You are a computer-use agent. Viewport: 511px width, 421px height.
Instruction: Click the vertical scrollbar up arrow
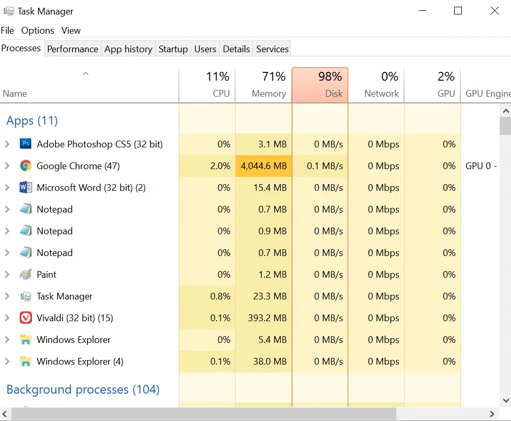click(505, 111)
